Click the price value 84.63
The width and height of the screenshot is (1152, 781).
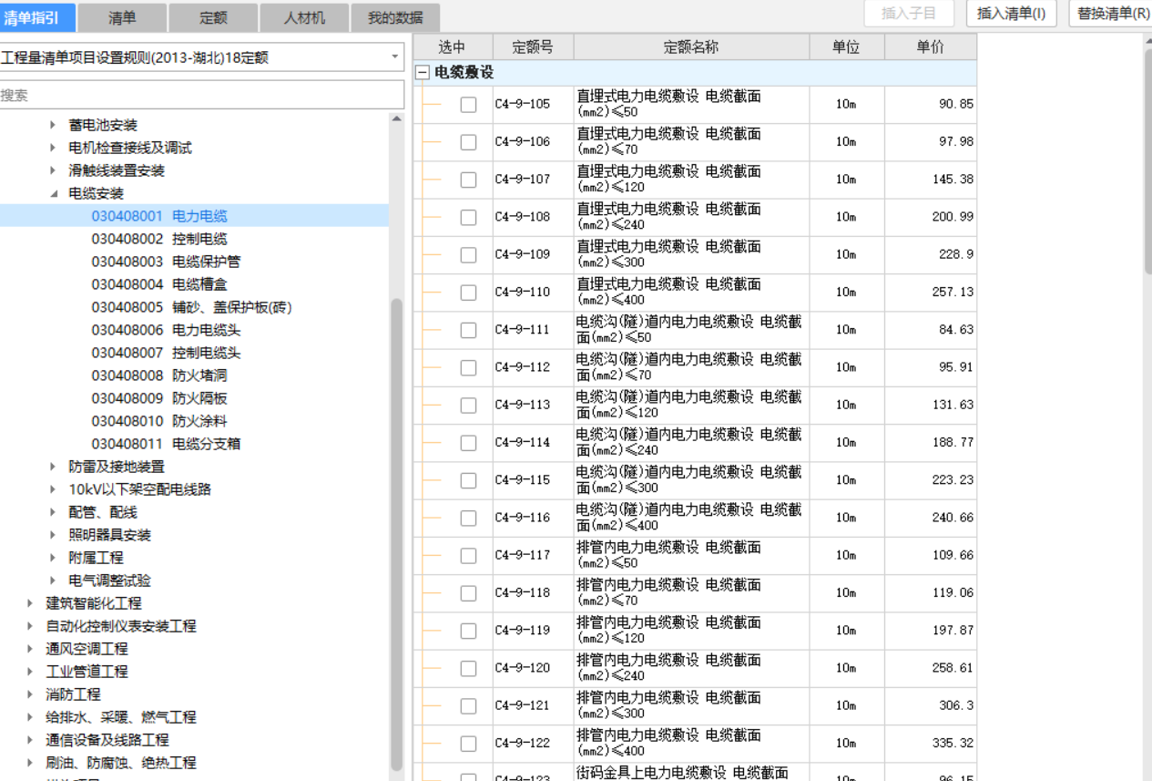click(x=956, y=330)
